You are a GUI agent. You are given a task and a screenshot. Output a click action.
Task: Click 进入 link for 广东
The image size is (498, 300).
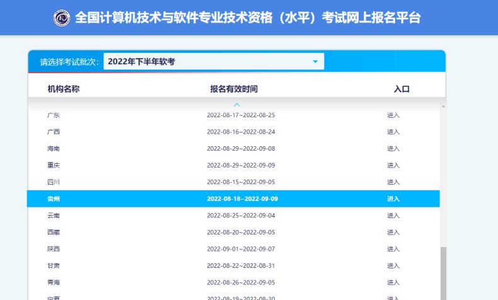[x=393, y=115]
